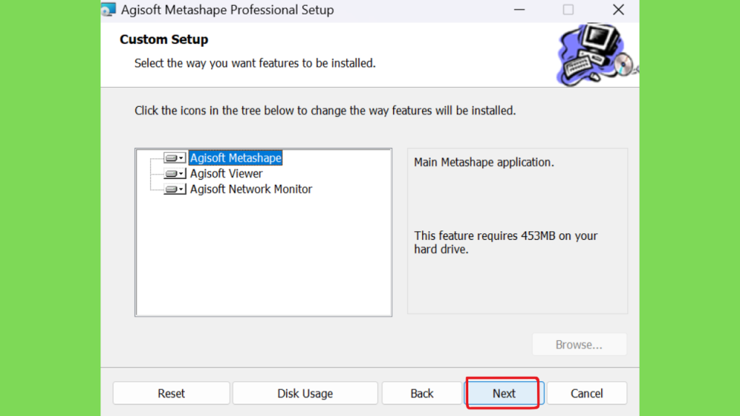Screen dimensions: 740x416
Task: Select the Agisoft Network Monitor tree item
Action: pyautogui.click(x=251, y=189)
